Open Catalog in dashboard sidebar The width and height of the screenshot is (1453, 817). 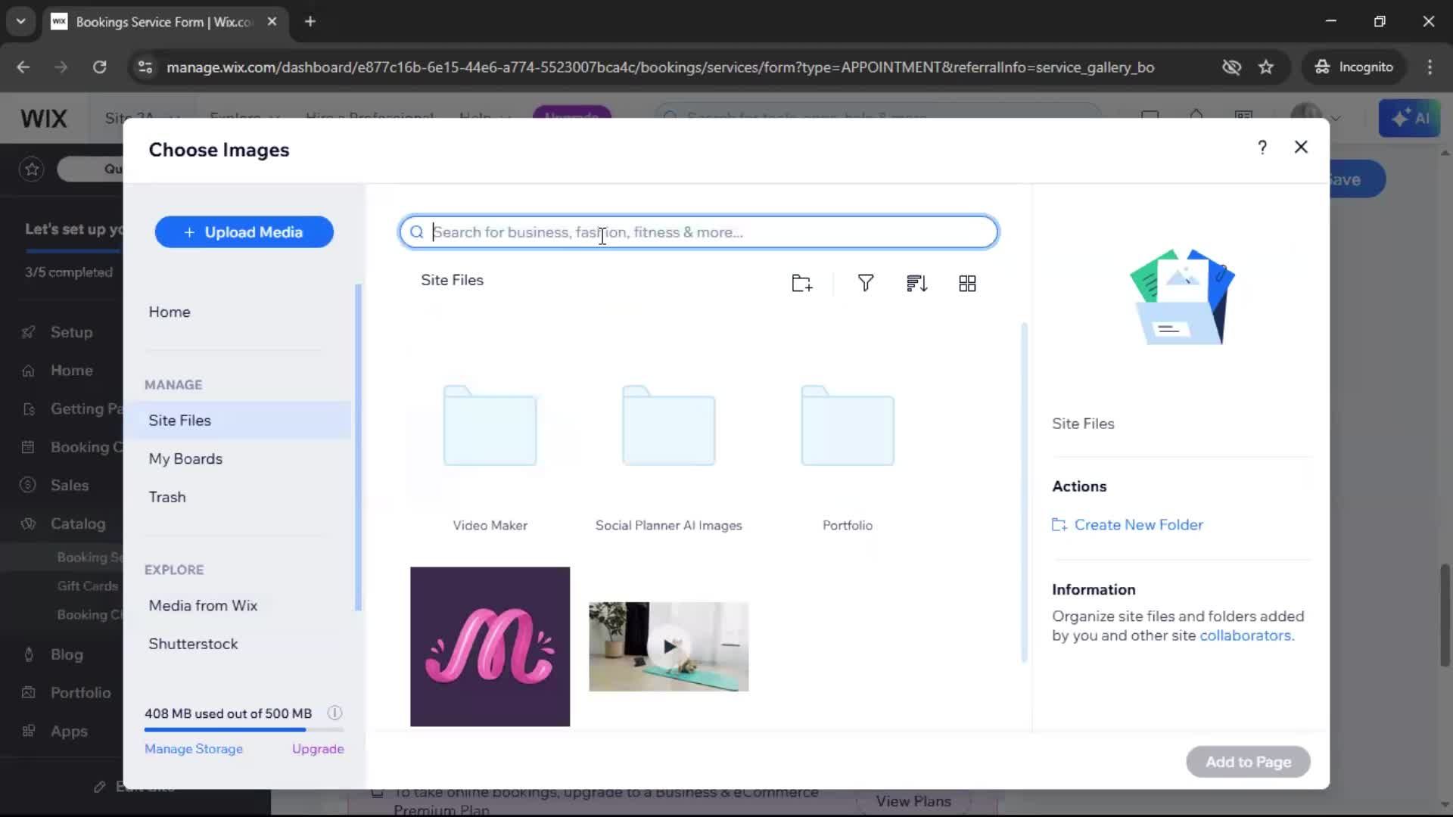tap(78, 523)
